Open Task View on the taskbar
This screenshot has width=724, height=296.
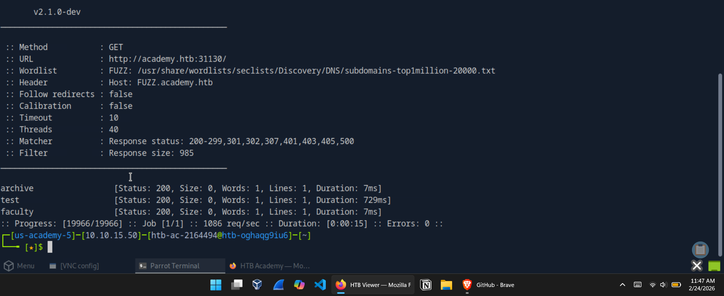tap(237, 285)
